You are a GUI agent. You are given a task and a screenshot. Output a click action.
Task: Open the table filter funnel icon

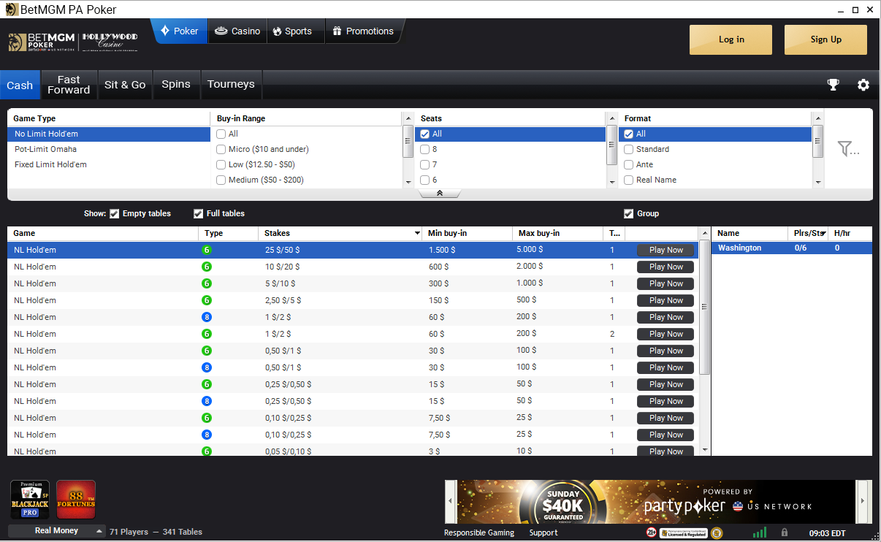pos(848,149)
